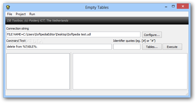Screen dimensions: 196x103
Task: Click the resize grip in the status bar corner
Action: coord(187,94)
